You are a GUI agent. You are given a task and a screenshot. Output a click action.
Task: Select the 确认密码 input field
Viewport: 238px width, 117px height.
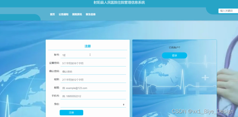tap(93, 72)
